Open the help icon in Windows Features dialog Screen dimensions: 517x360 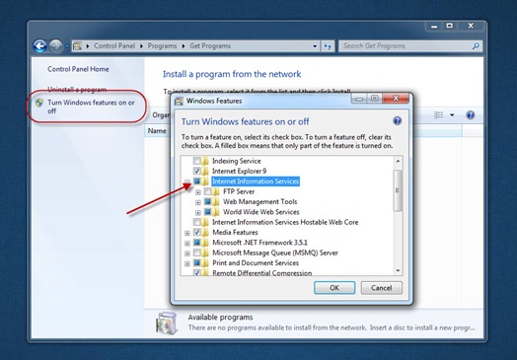click(x=397, y=121)
